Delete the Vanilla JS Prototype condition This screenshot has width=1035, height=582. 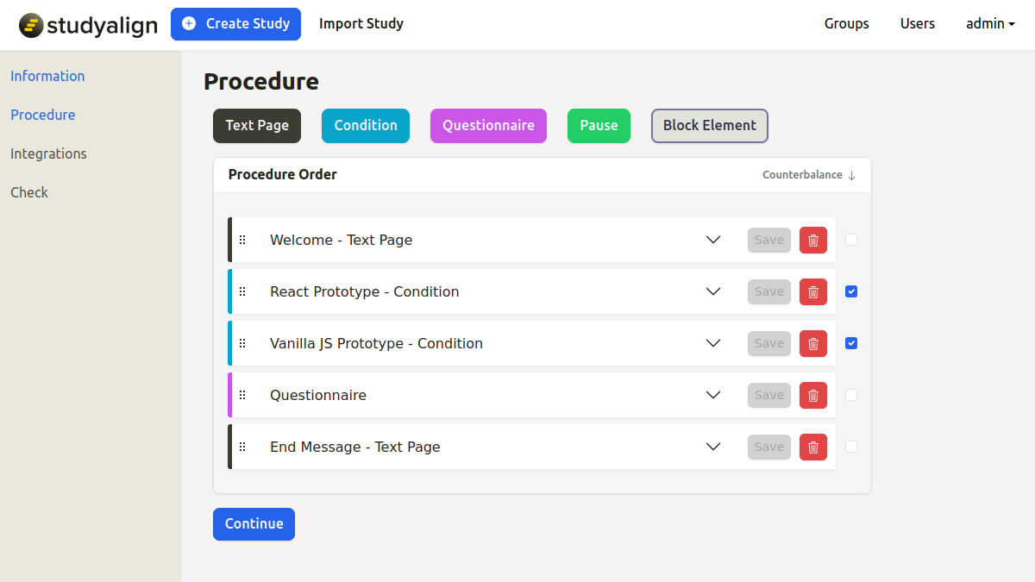813,343
